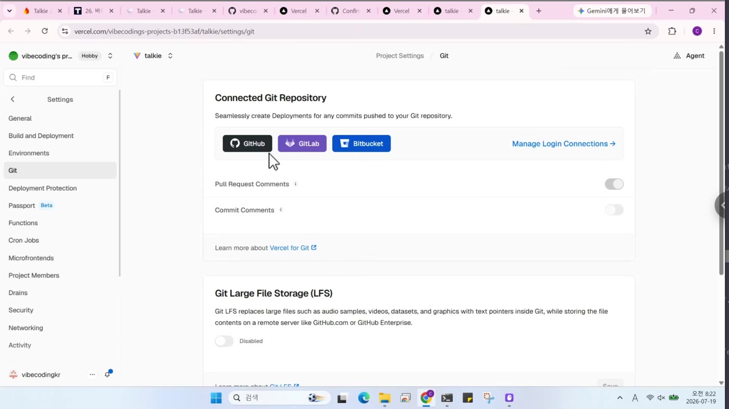This screenshot has width=729, height=409.
Task: Open the browser tab search dropdown
Action: 9,10
